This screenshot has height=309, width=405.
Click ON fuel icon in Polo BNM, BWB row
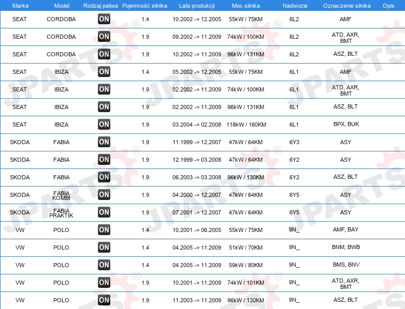(x=104, y=247)
